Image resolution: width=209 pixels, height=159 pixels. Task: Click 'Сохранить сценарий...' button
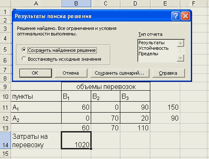tap(119, 73)
